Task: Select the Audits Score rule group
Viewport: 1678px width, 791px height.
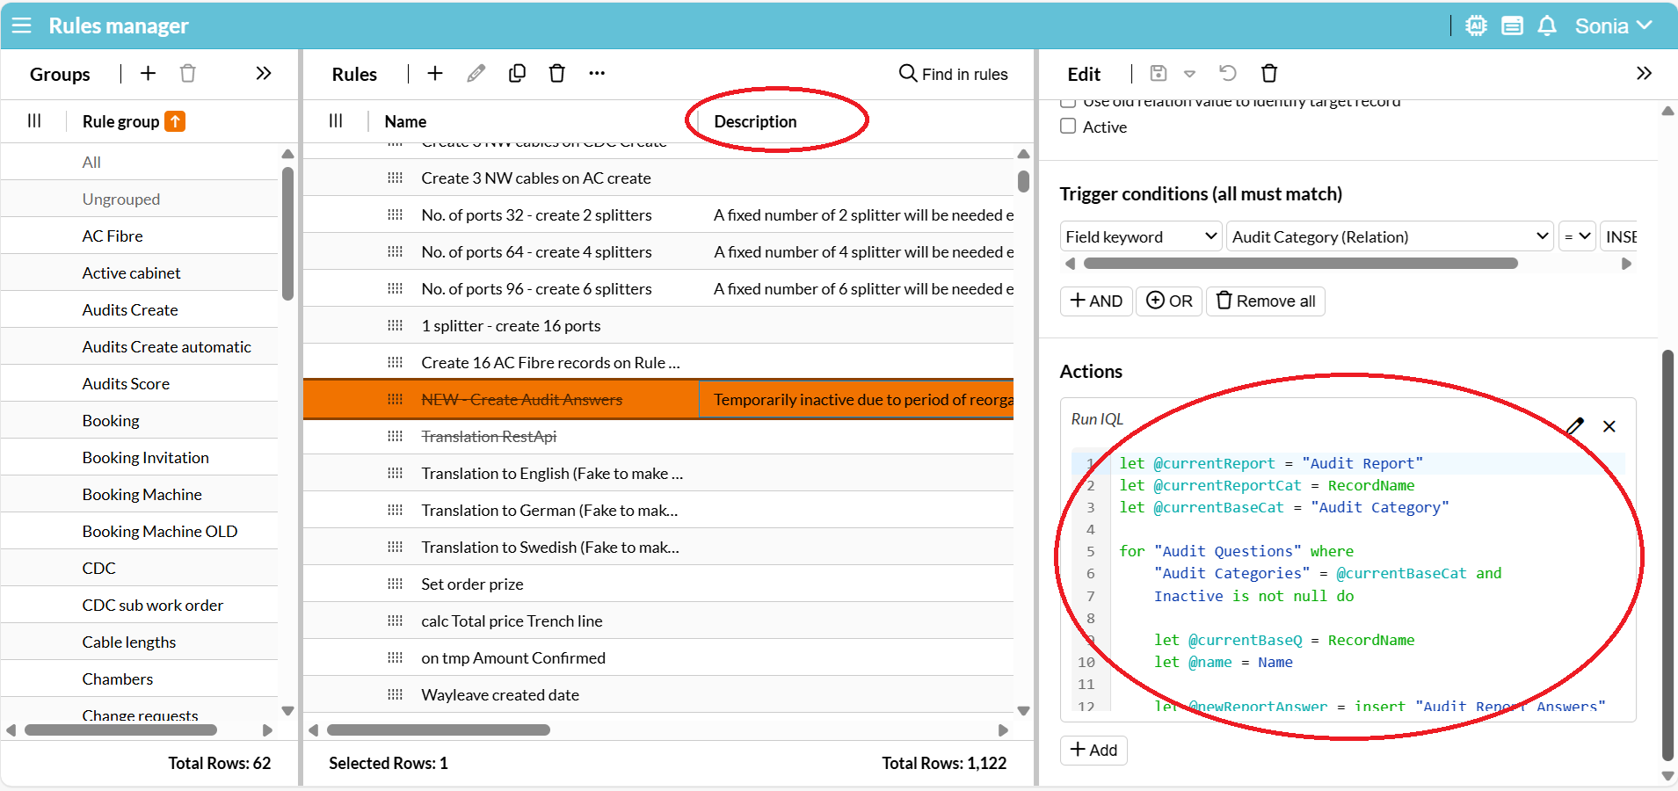Action: tap(126, 384)
